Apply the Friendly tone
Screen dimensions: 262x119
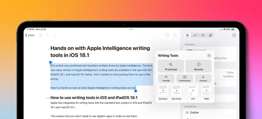[x=166, y=78]
